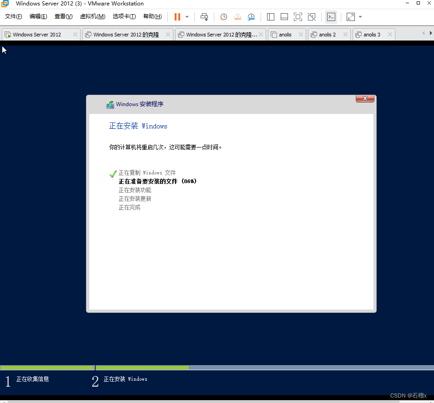Click the Send Ctrl+Alt+Del icon
The width and height of the screenshot is (434, 403).
204,17
